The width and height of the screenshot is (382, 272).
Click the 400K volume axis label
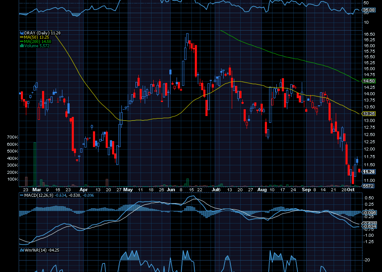tap(12, 158)
